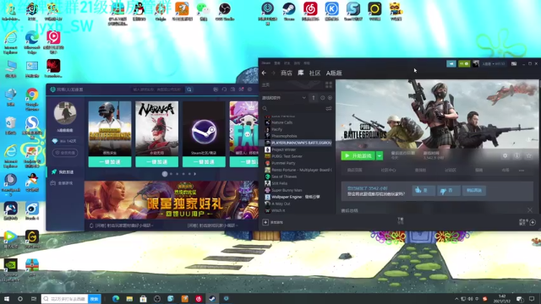Close the post-game summary section
This screenshot has width=541, height=304.
click(530, 210)
